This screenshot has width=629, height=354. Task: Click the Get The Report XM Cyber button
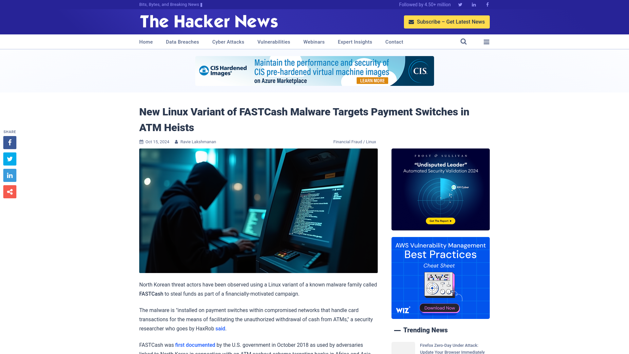(440, 221)
